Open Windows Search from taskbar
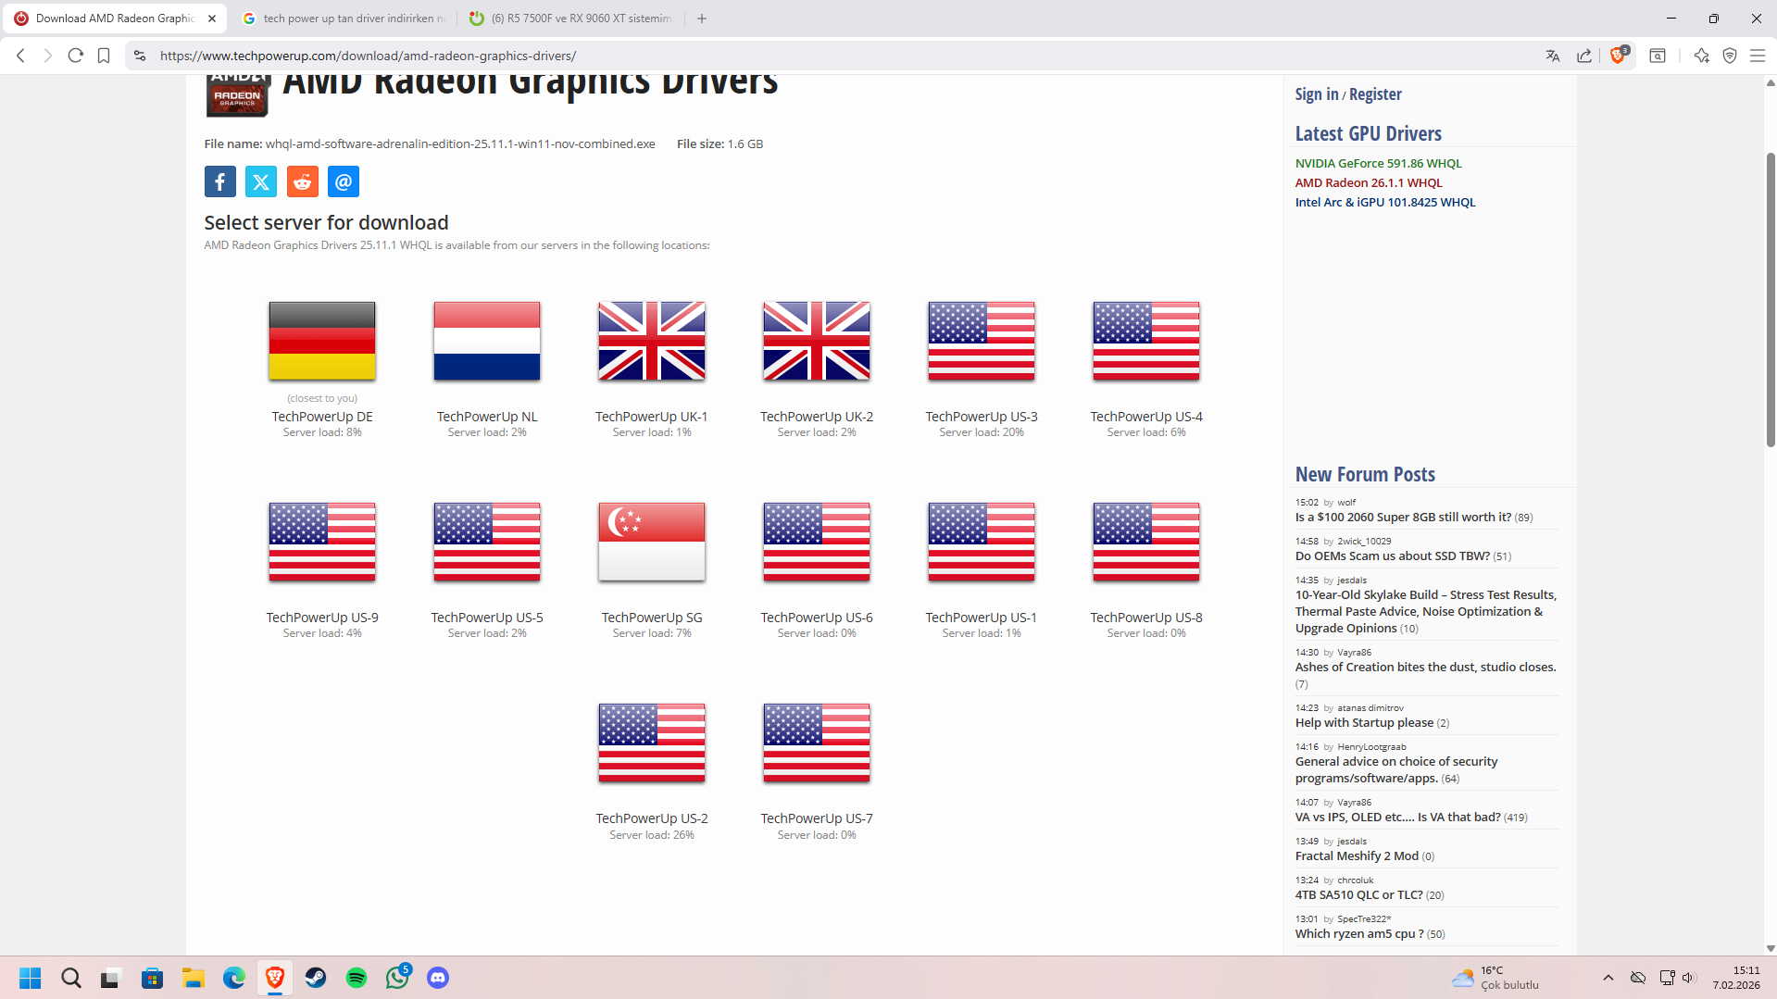This screenshot has width=1777, height=999. (x=71, y=978)
